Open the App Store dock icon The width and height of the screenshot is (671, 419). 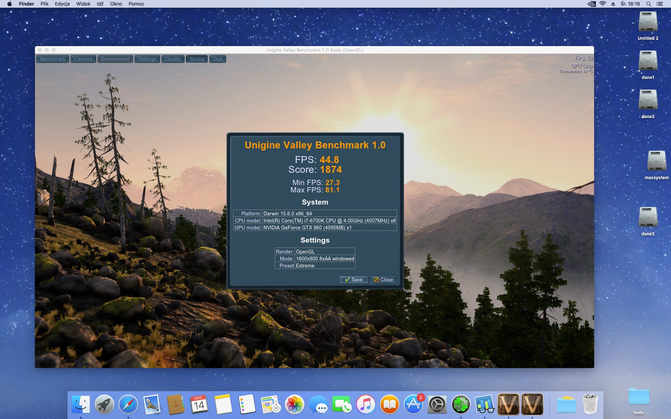tap(413, 404)
